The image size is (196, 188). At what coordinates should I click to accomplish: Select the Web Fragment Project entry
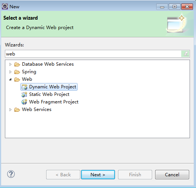[x=54, y=102]
